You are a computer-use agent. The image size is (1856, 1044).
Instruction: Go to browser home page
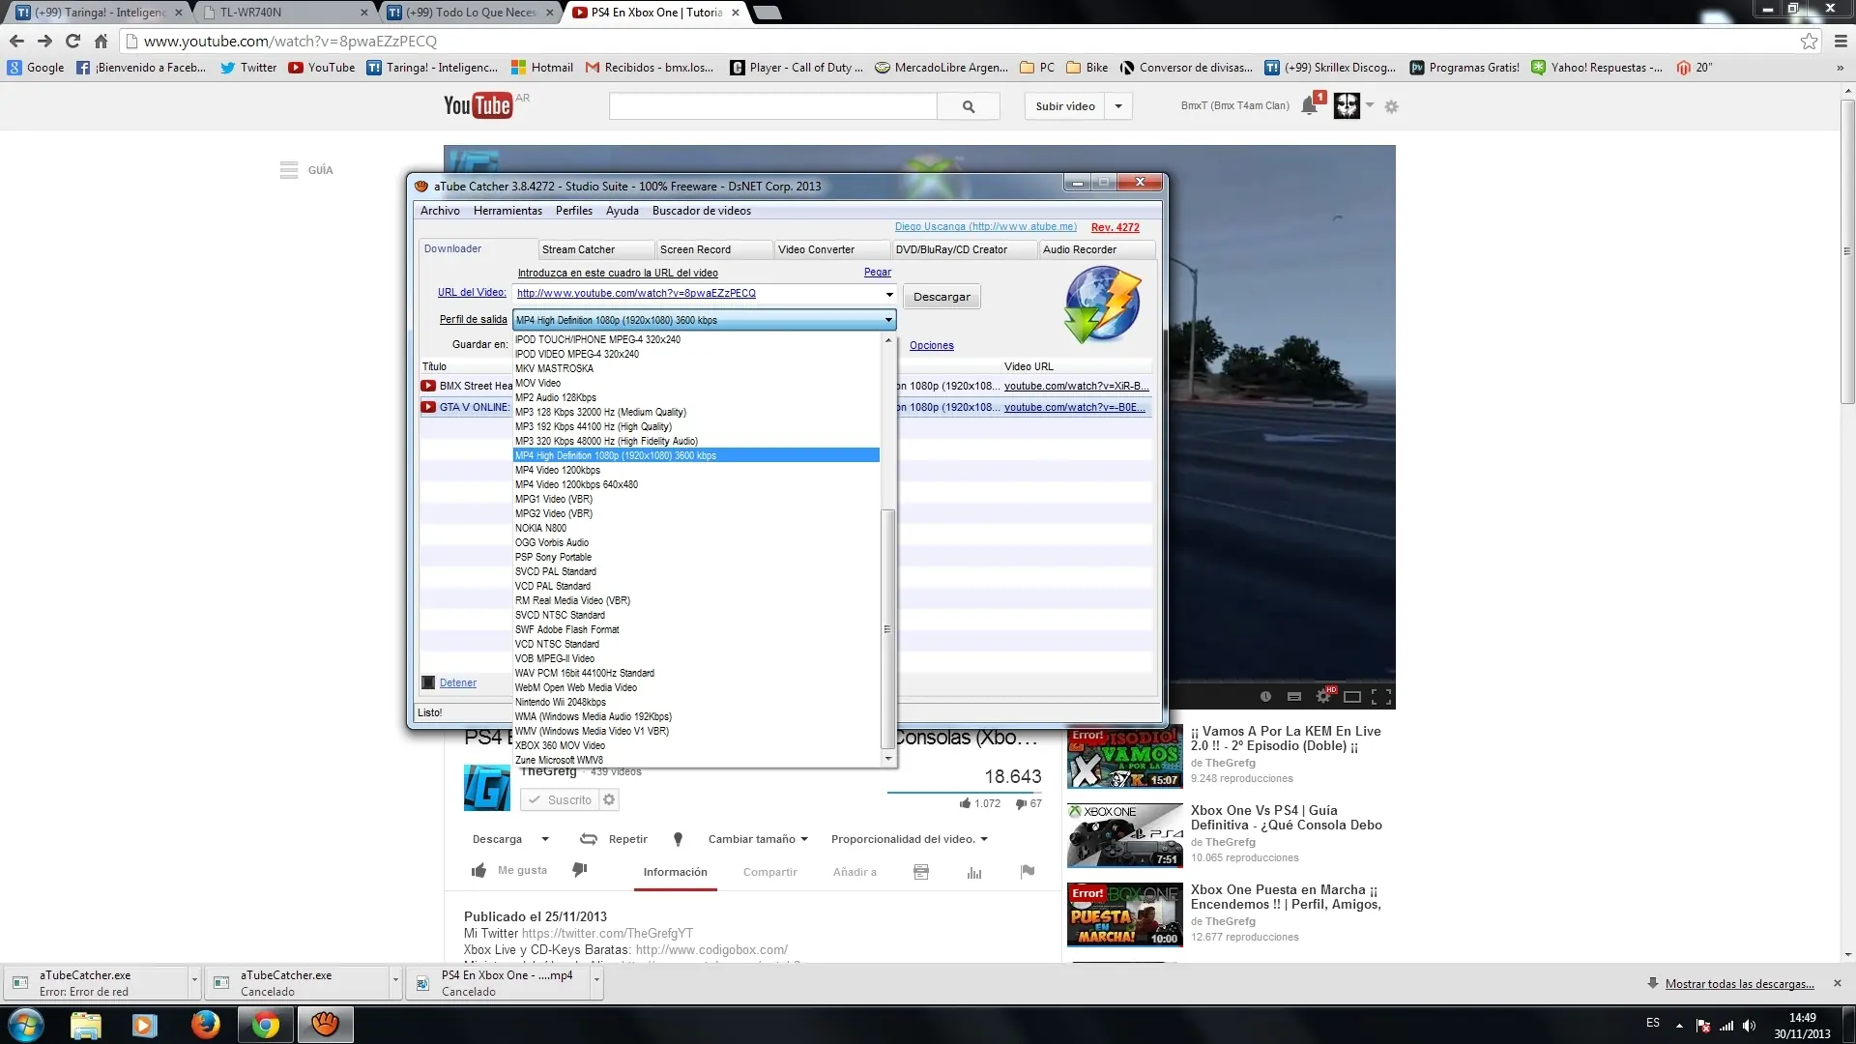pos(101,42)
